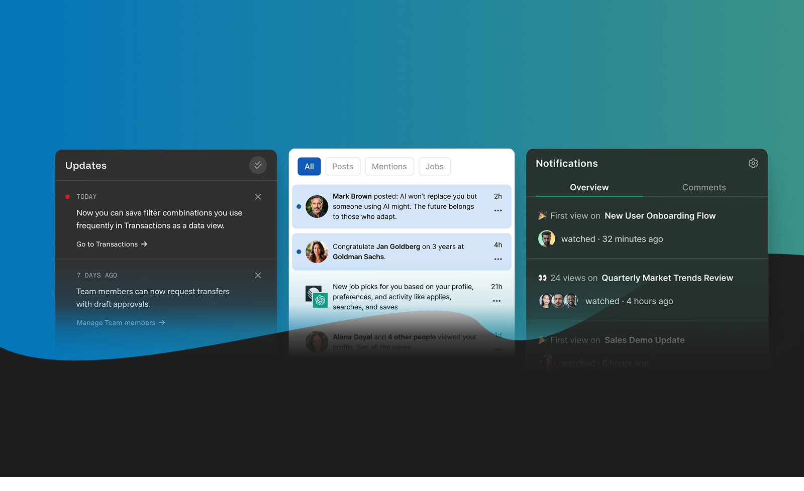Dismiss today's update about filter combinations

pos(258,197)
